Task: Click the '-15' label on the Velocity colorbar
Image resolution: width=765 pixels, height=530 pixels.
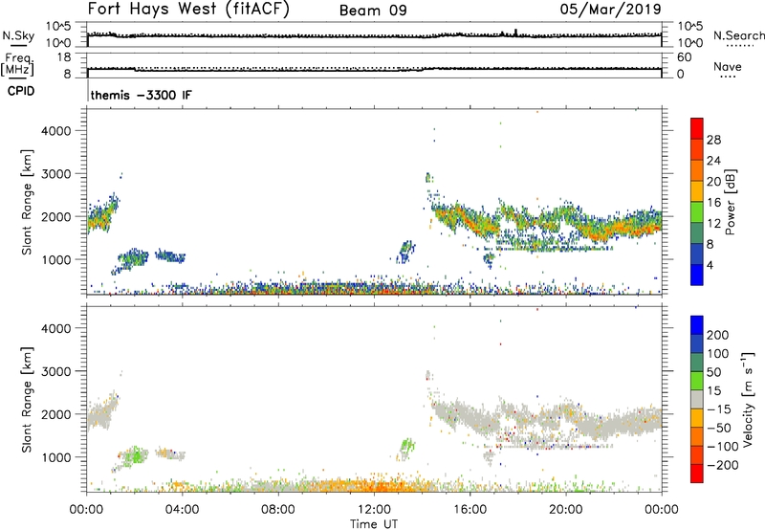Action: (x=719, y=409)
